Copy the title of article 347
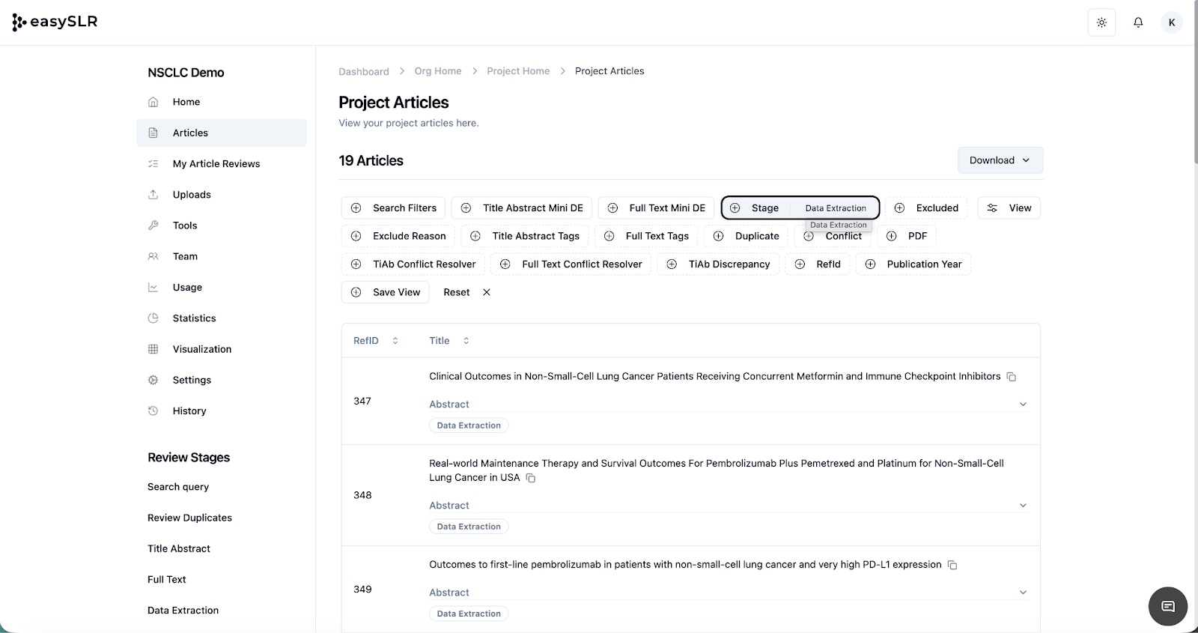Viewport: 1198px width, 633px height. (1011, 377)
